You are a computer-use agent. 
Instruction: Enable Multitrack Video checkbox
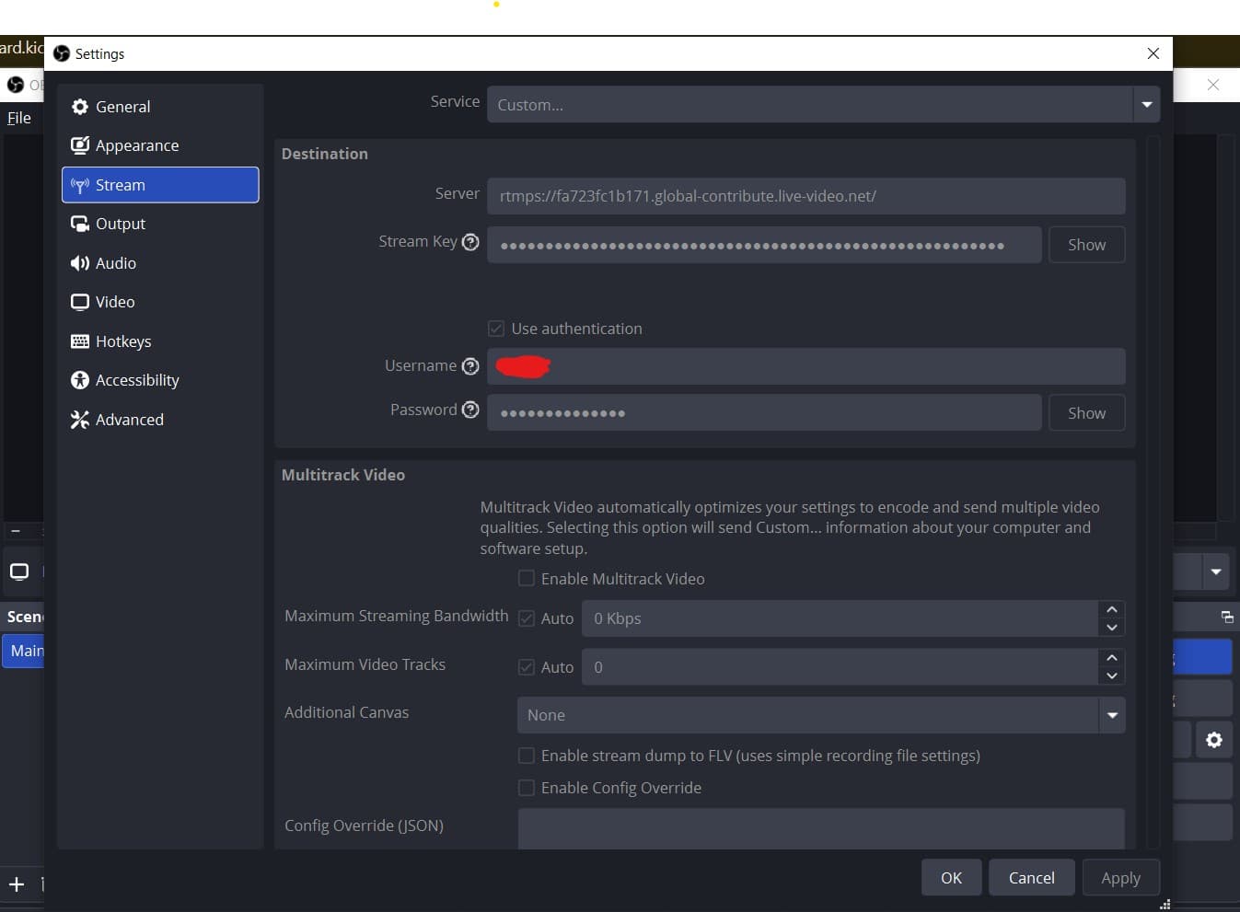[527, 578]
